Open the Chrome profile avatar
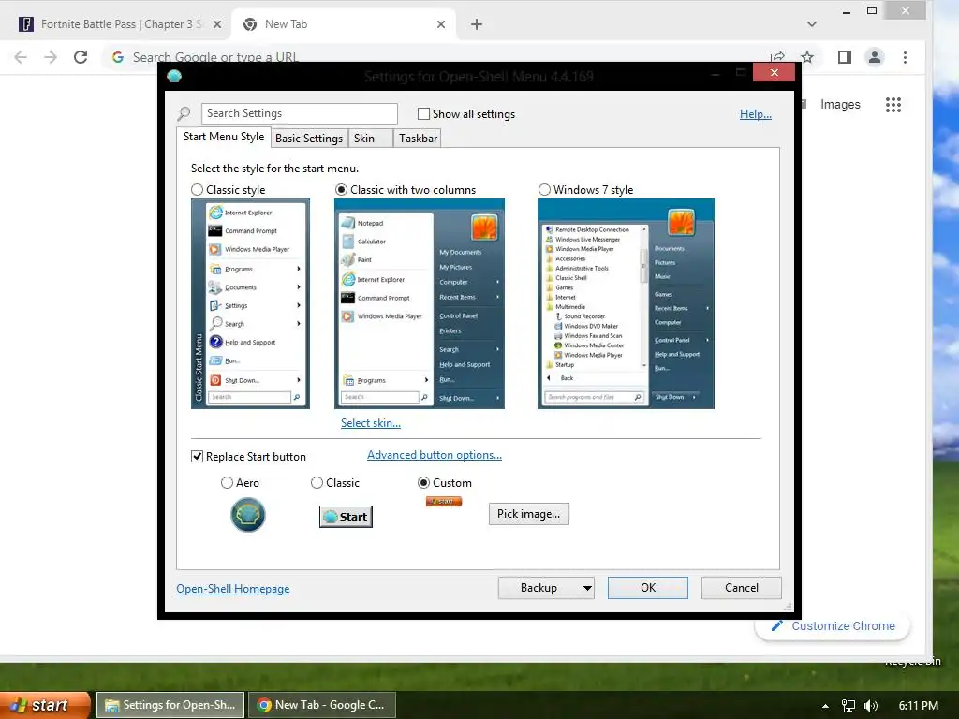Image resolution: width=959 pixels, height=719 pixels. (x=875, y=57)
